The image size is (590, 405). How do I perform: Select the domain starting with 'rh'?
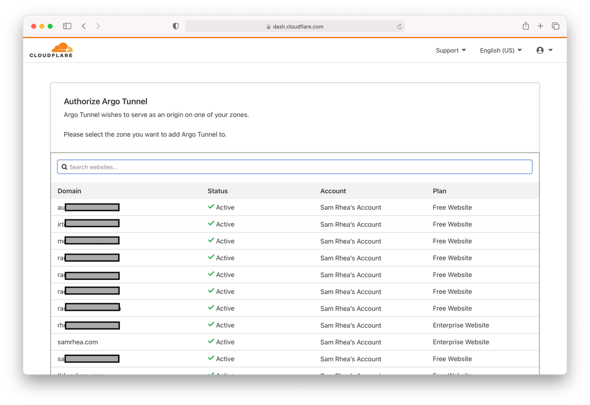[x=88, y=325]
